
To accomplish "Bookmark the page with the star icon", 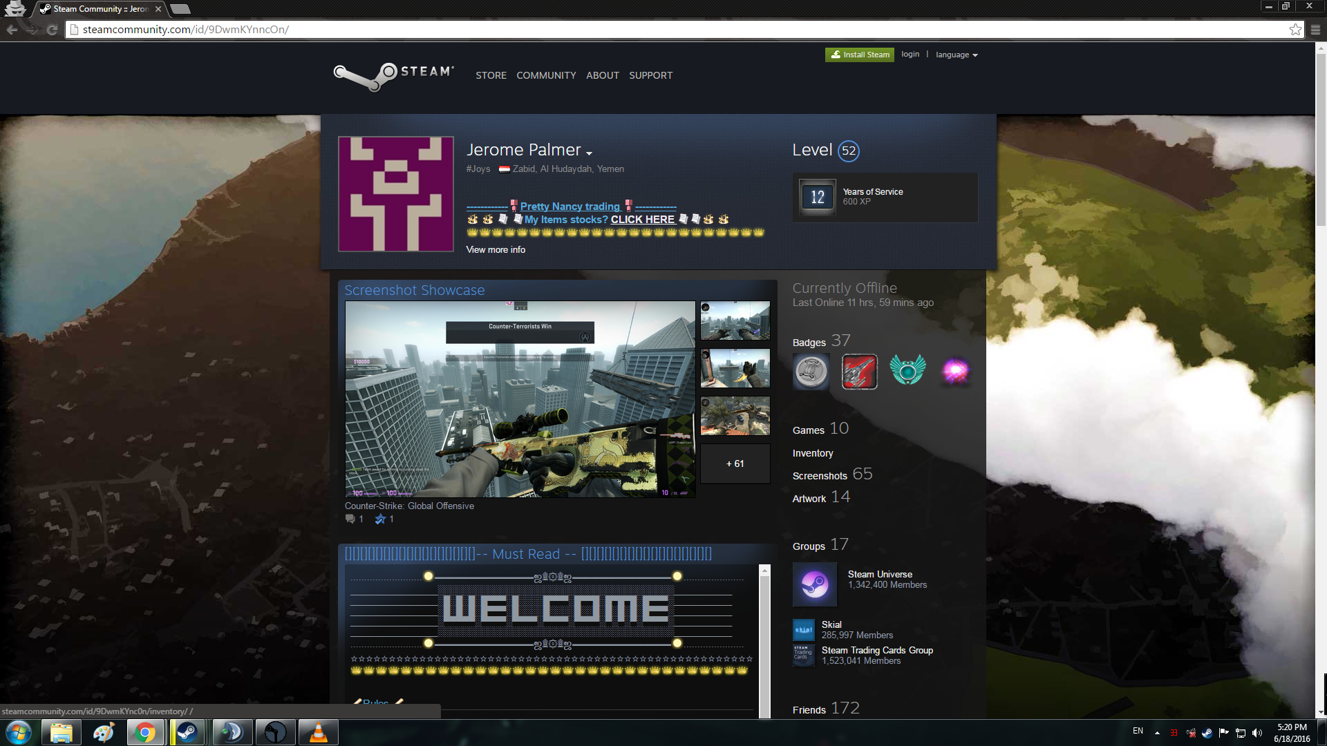I will tap(1295, 29).
